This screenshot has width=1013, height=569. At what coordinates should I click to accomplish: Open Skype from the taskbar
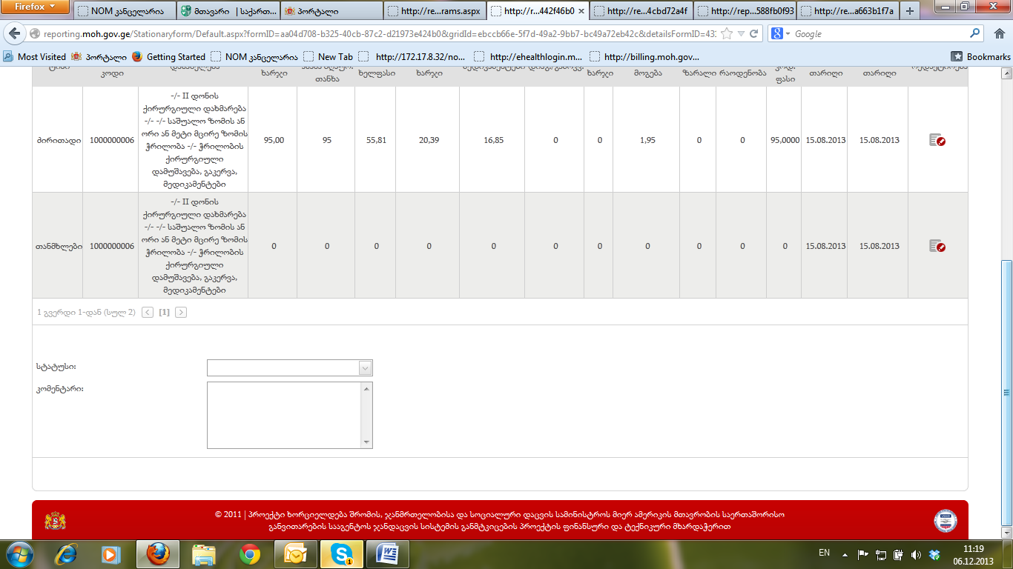[x=342, y=554]
